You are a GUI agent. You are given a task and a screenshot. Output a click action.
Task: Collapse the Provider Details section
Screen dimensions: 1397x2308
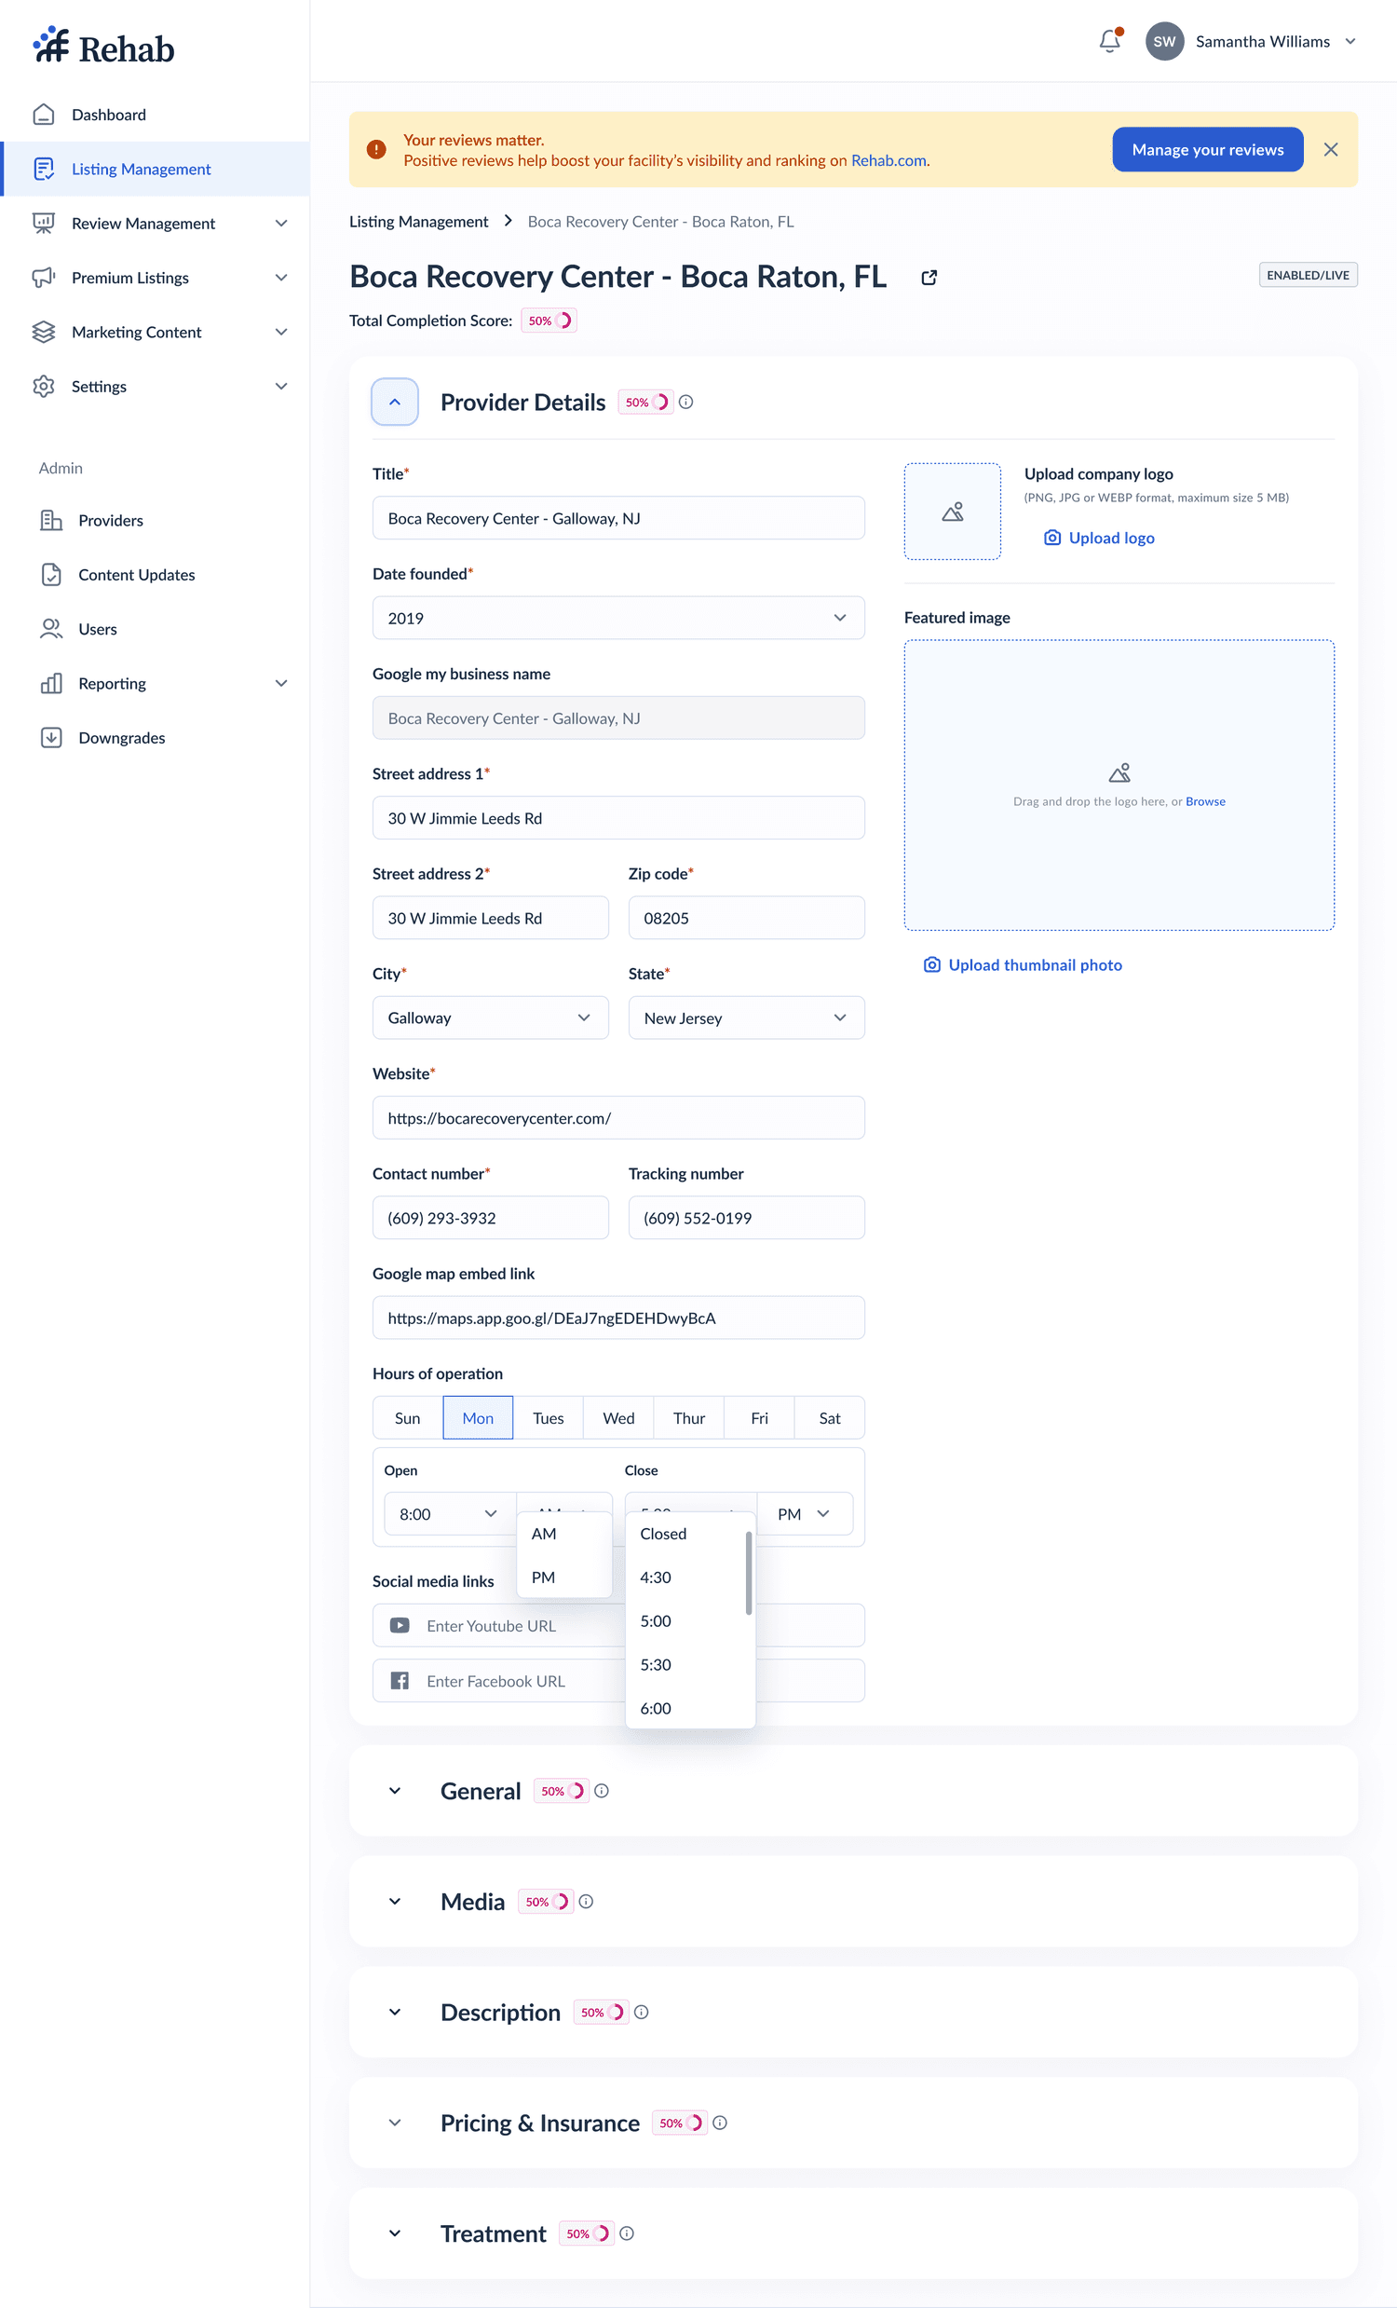click(394, 402)
